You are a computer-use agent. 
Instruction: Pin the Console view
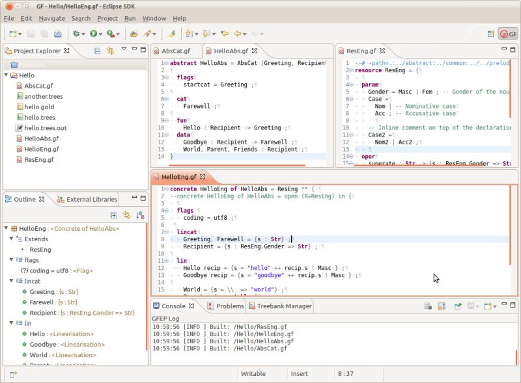pos(457,306)
